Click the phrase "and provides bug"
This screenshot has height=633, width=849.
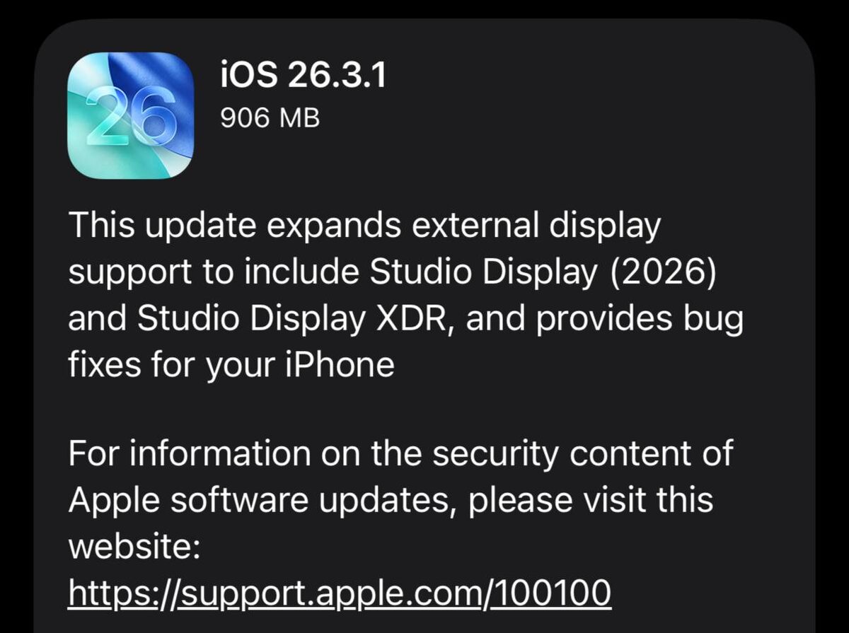603,320
